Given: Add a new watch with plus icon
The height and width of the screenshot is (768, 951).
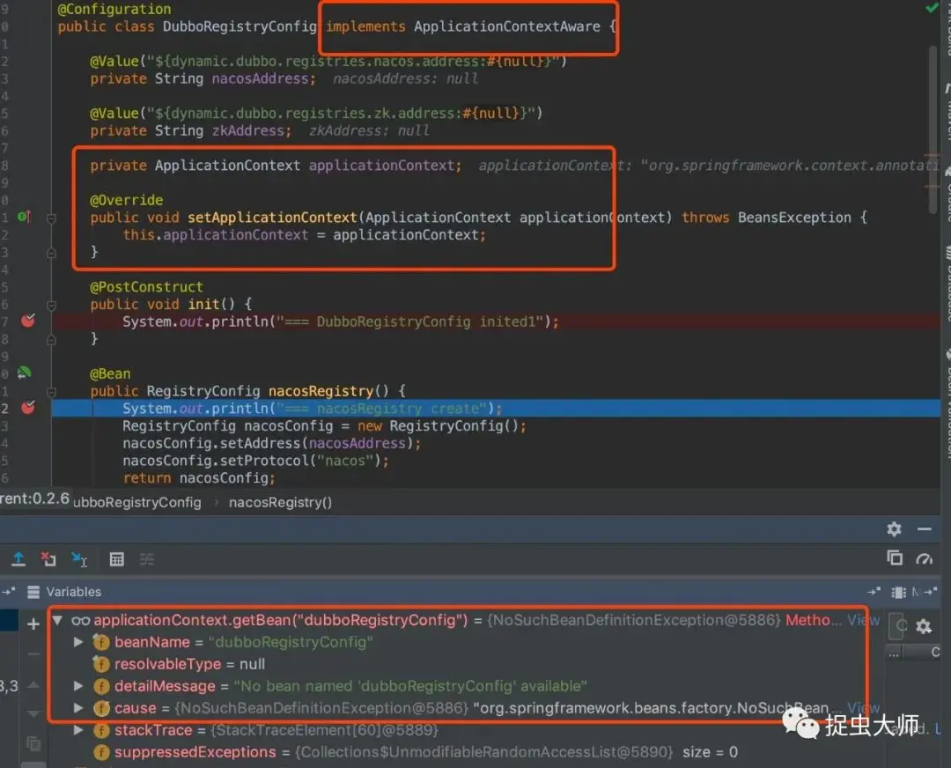Looking at the screenshot, I should click(x=33, y=624).
